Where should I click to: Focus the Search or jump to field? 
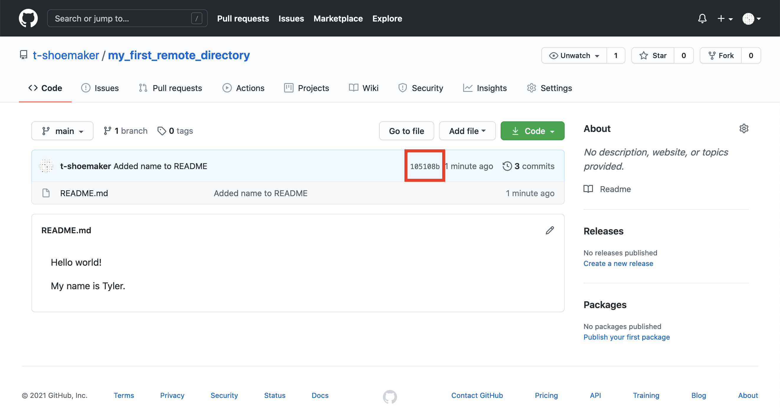click(127, 19)
